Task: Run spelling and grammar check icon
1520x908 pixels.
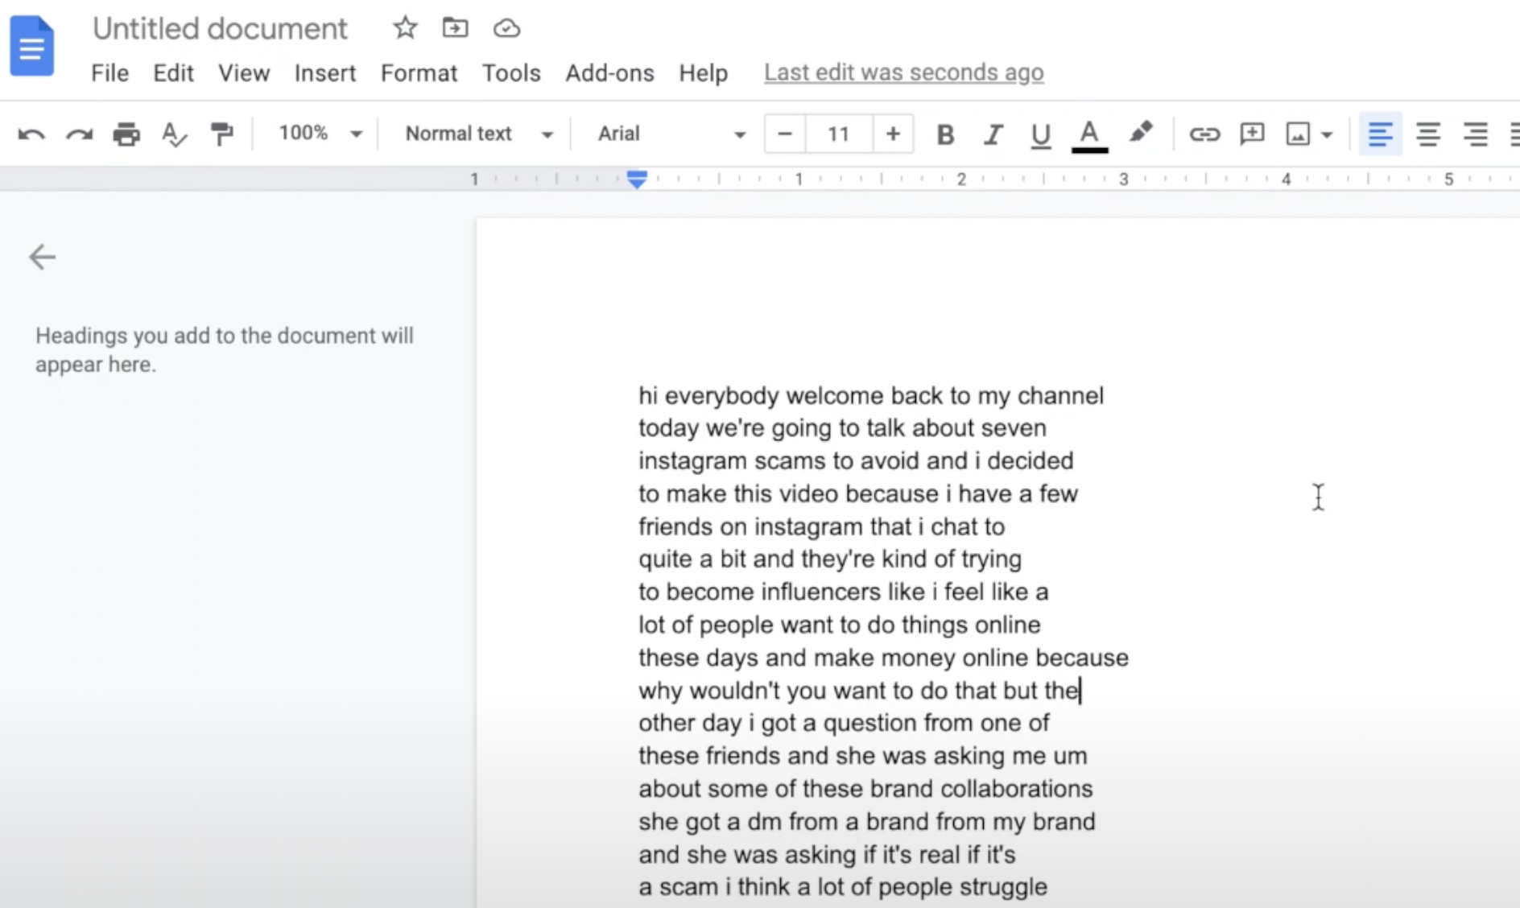Action: click(174, 134)
